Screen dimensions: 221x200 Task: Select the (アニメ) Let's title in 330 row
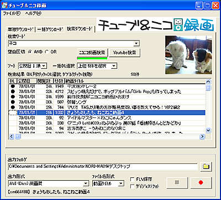(123, 123)
